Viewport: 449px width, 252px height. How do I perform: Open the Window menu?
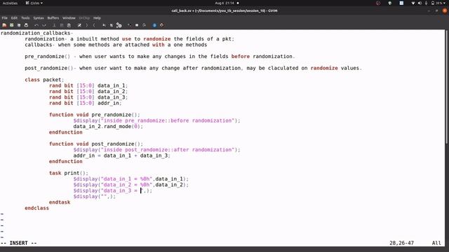pyautogui.click(x=69, y=18)
